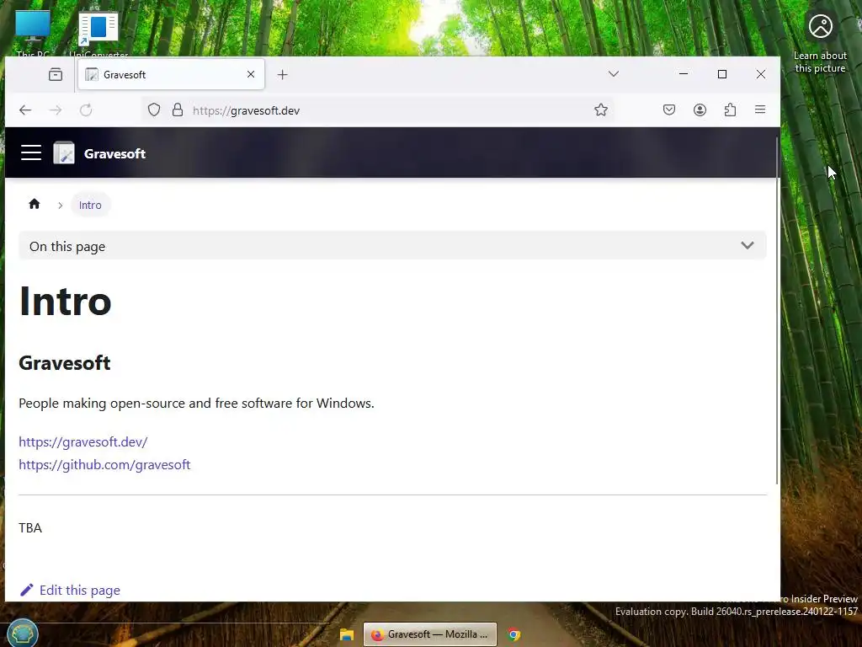Open the Gravesoft site hamburger menu

pyautogui.click(x=31, y=153)
